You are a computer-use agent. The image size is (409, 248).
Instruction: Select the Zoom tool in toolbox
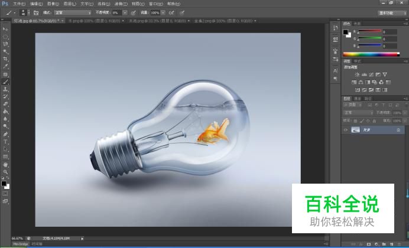pyautogui.click(x=5, y=172)
